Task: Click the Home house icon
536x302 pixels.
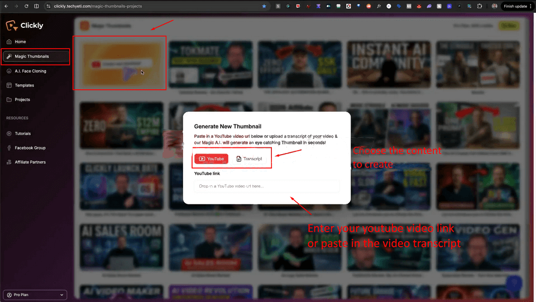Action: point(9,42)
